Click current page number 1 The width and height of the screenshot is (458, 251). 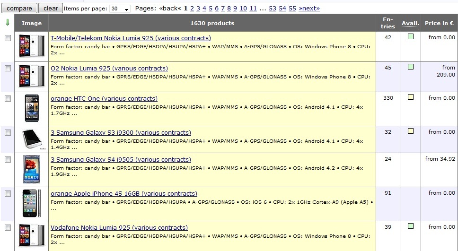tap(186, 9)
